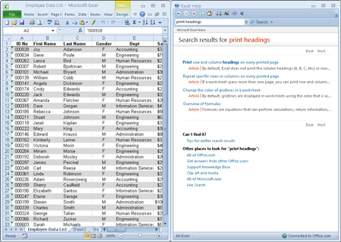Open the File tab
Viewport: 341px width, 242px height.
pyautogui.click(x=12, y=15)
